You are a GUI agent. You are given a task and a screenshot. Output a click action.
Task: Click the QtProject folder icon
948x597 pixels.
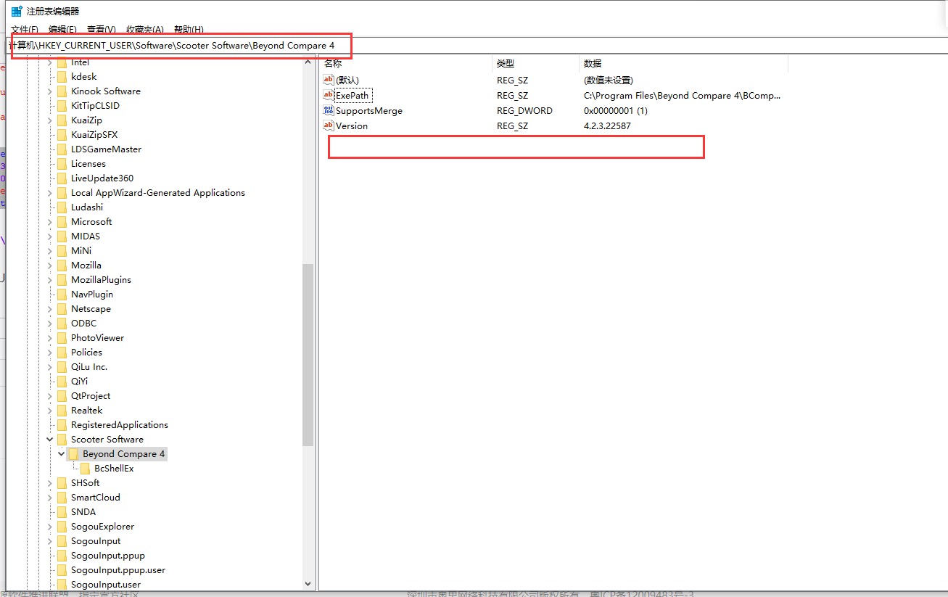click(62, 396)
